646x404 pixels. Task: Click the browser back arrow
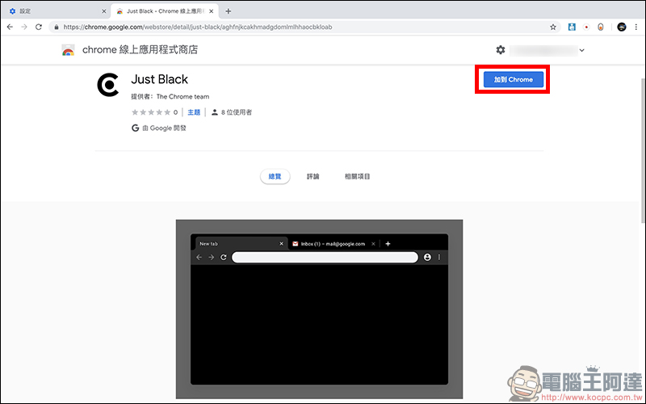coord(10,27)
